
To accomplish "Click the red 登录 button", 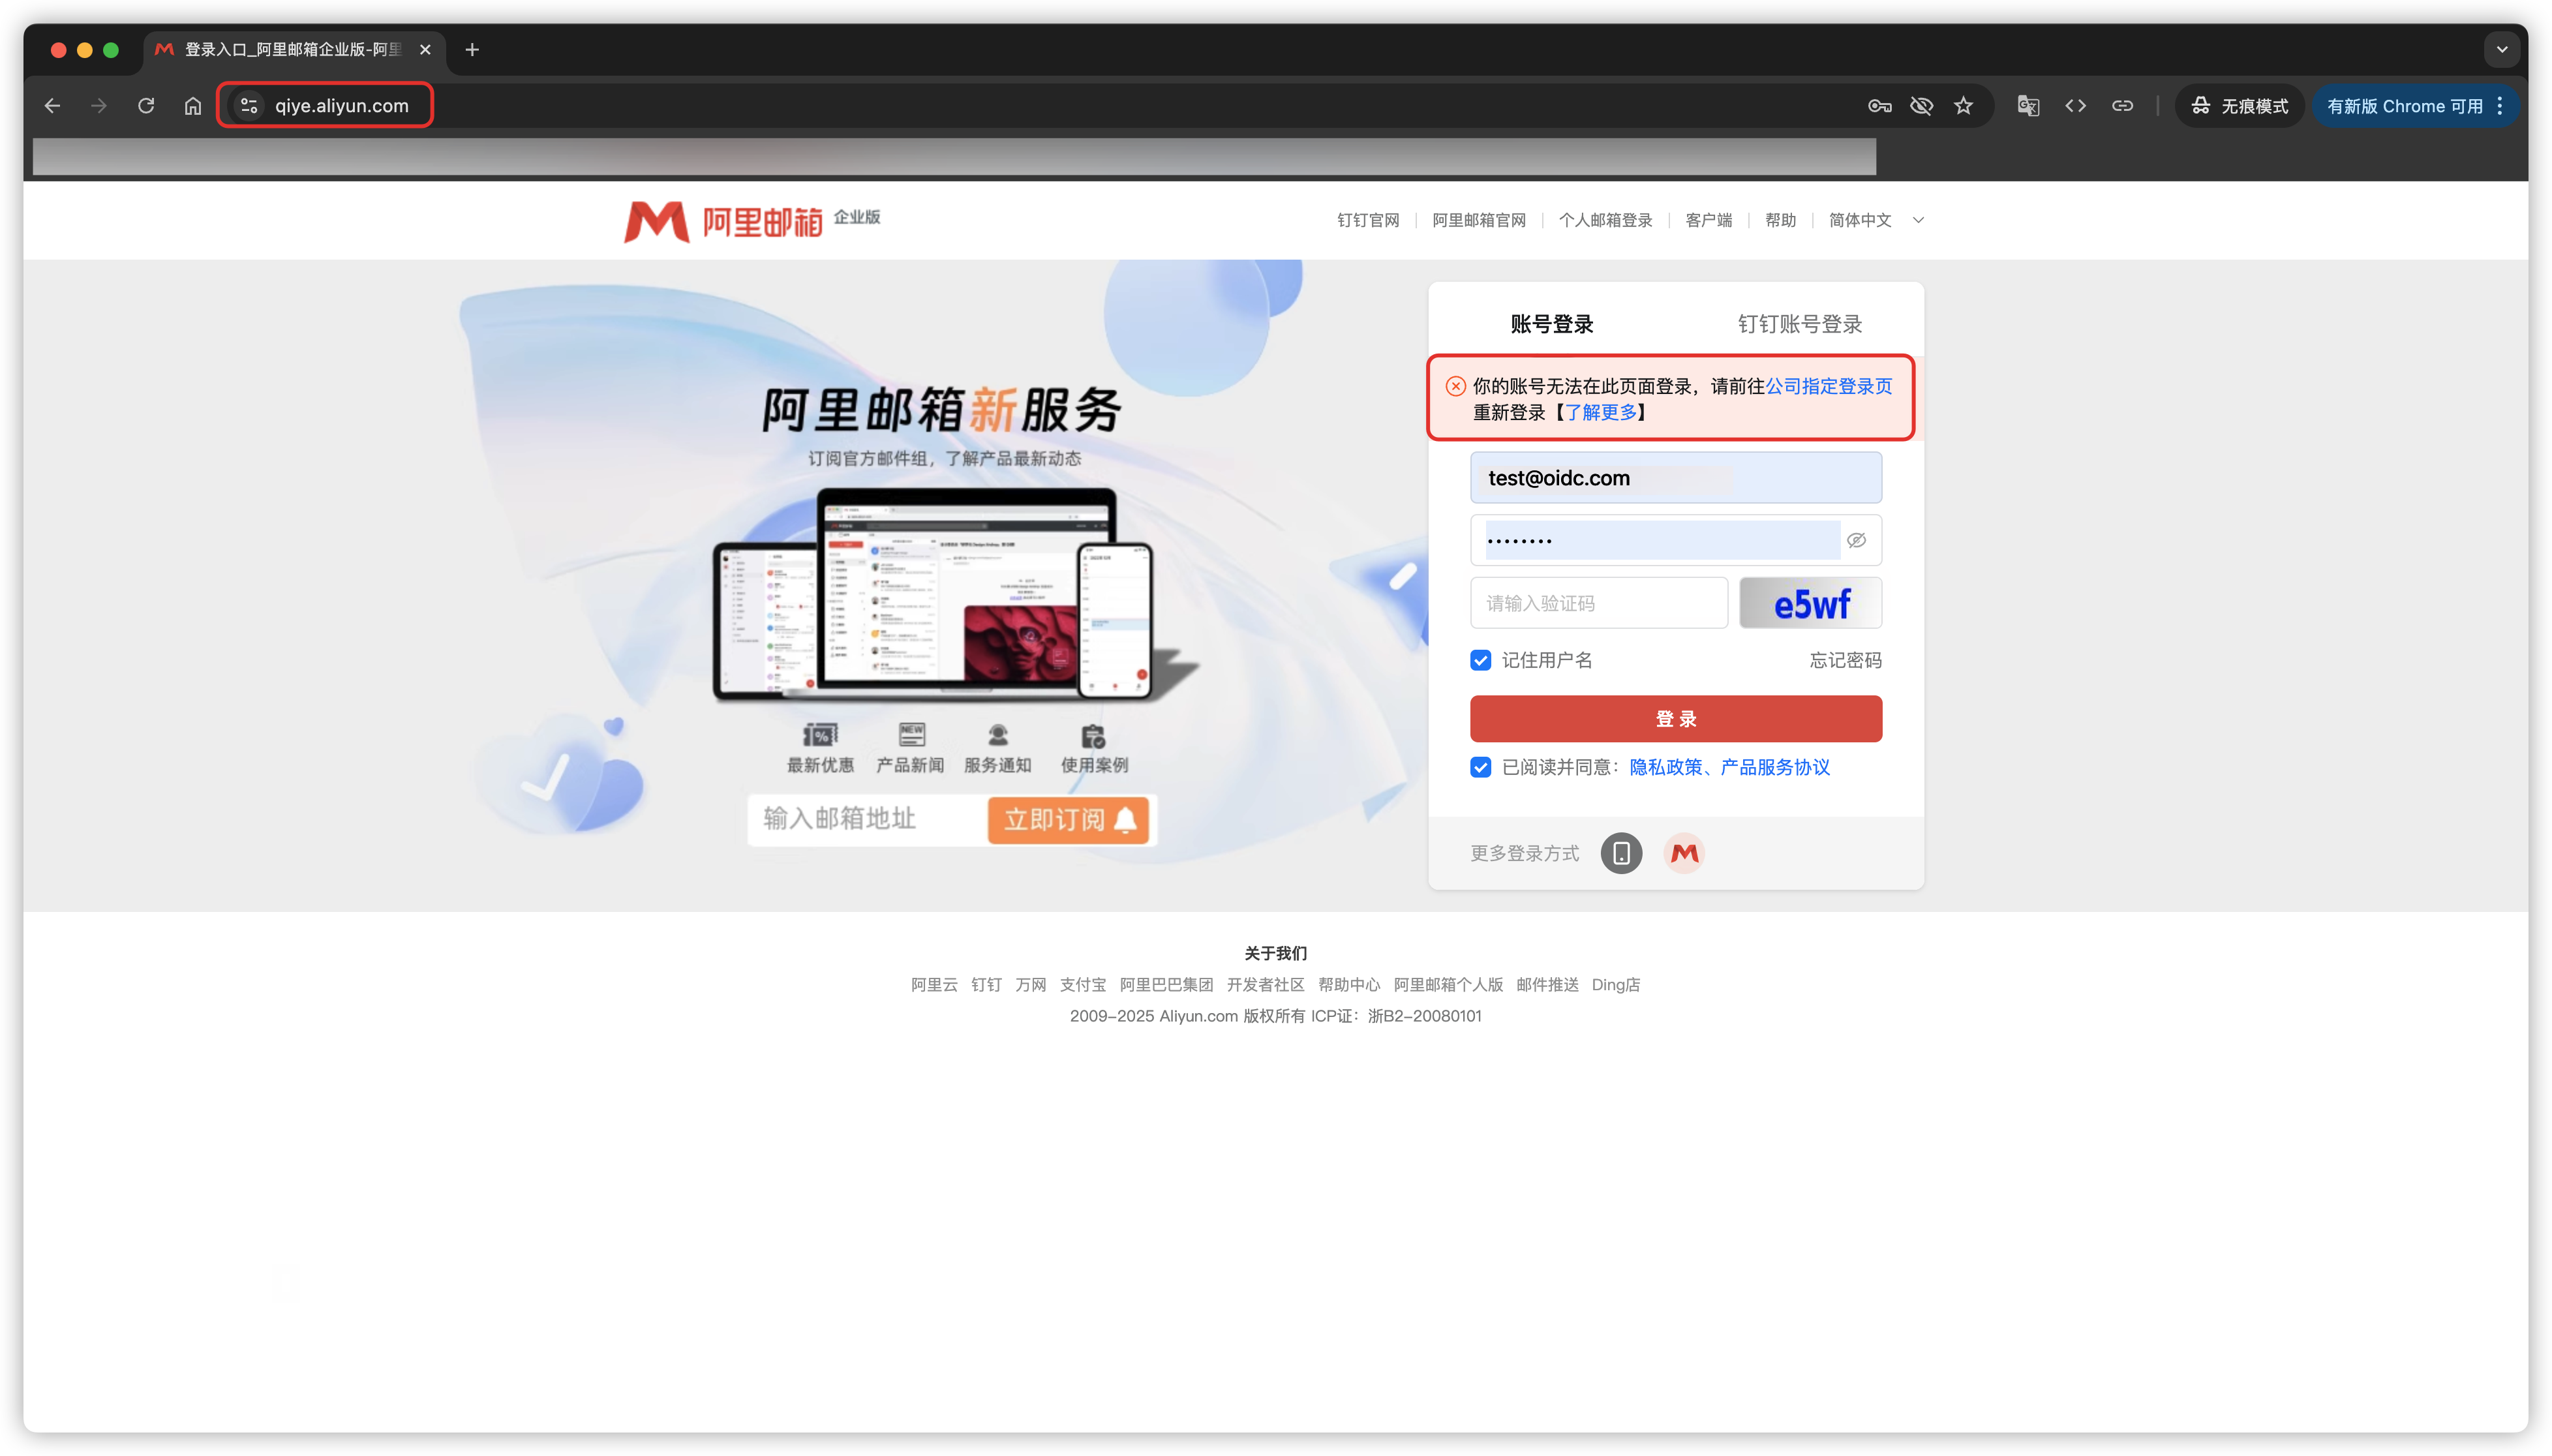I will coord(1675,719).
